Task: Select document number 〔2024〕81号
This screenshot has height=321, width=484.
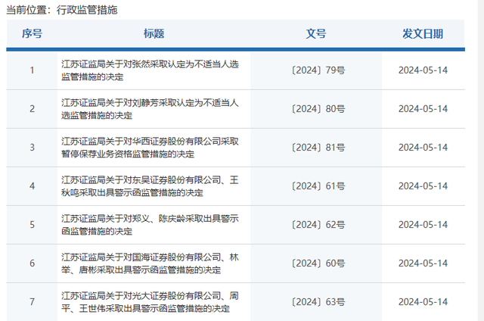Action: click(x=318, y=148)
